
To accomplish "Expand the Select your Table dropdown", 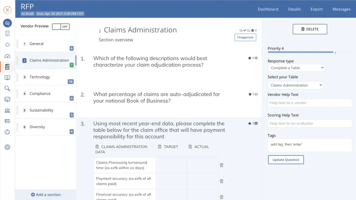I will pyautogui.click(x=295, y=85).
